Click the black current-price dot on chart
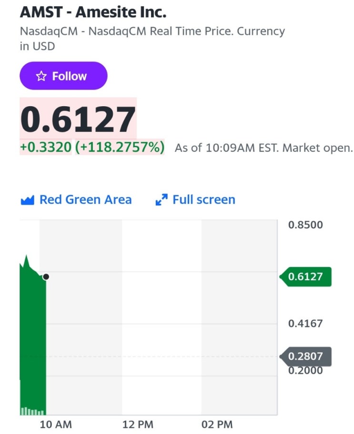Screen dimensions: 354x434 pos(46,276)
